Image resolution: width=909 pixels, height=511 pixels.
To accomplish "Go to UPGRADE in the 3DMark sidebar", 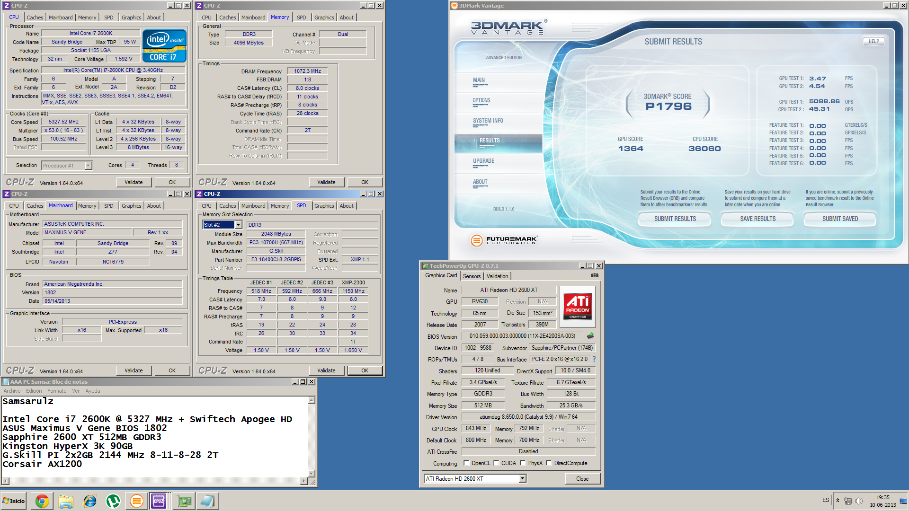I will coord(483,161).
